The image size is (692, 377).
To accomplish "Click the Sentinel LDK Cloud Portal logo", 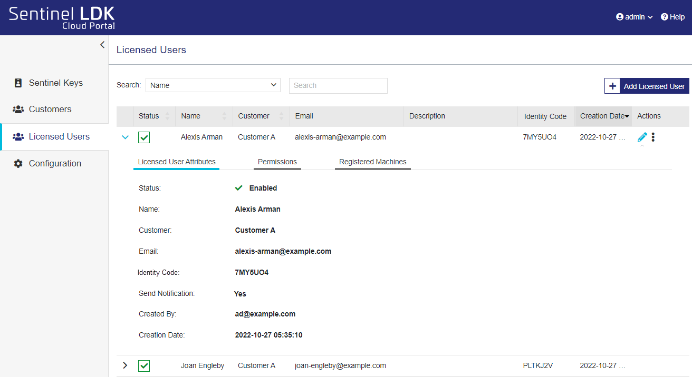I will click(x=62, y=17).
